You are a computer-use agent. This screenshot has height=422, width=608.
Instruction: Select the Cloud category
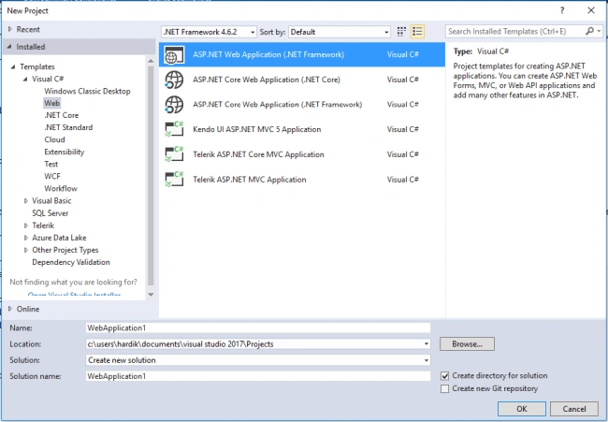54,139
